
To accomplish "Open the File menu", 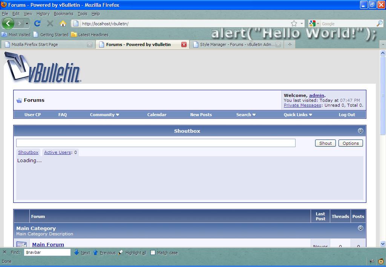I will pos(5,14).
